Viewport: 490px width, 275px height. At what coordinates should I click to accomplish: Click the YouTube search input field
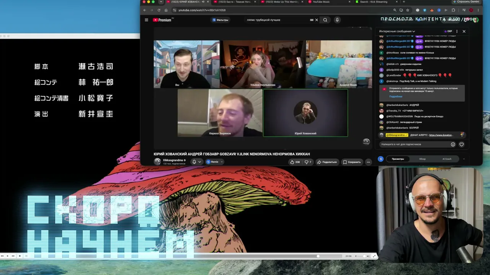click(278, 20)
